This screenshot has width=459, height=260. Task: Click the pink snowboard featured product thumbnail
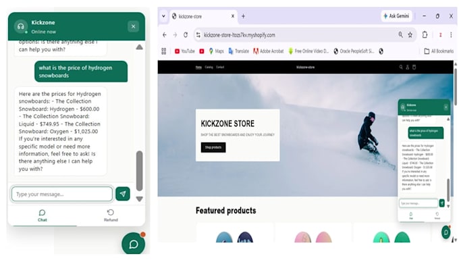(x=313, y=236)
